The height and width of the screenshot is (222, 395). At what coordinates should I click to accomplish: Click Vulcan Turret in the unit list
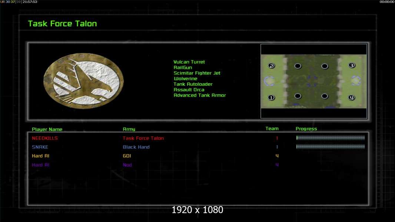tap(189, 62)
